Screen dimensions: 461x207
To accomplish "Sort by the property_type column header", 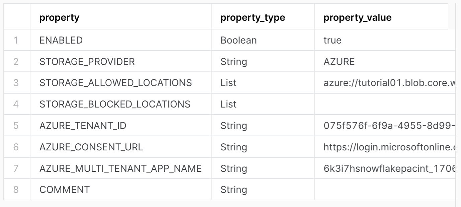I will point(253,18).
